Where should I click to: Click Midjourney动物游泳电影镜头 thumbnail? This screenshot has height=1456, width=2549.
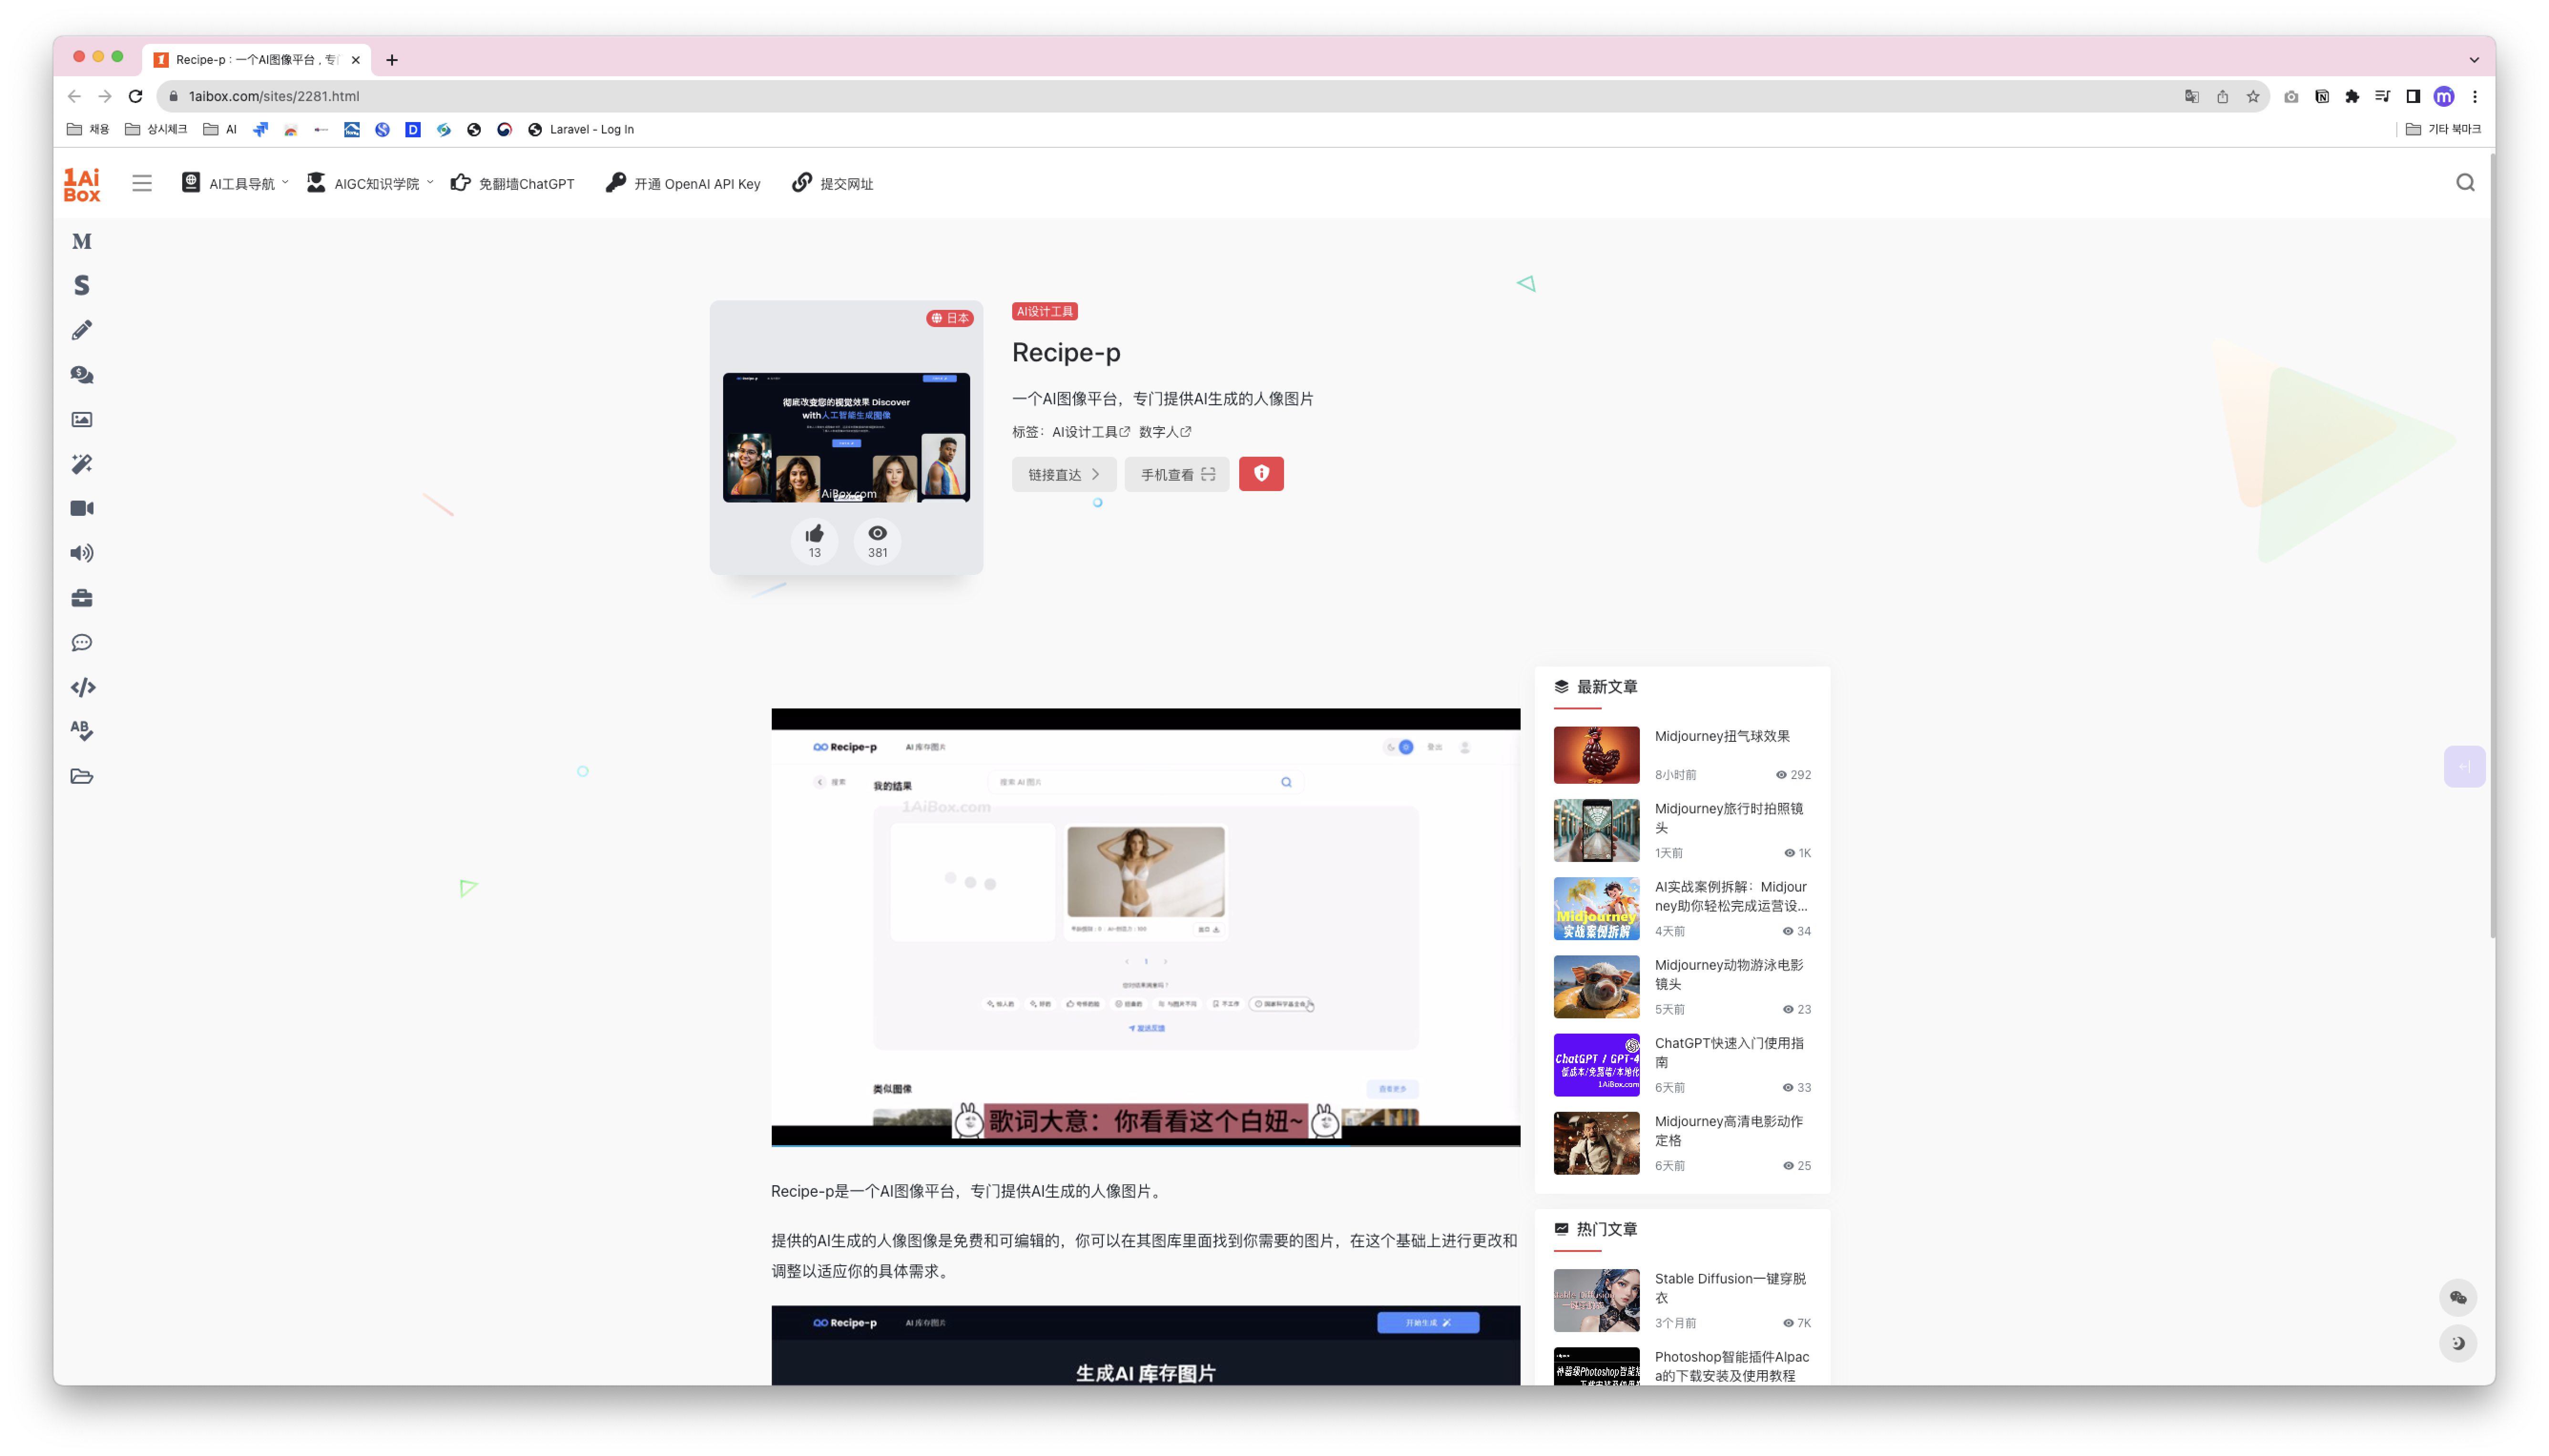[x=1596, y=987]
